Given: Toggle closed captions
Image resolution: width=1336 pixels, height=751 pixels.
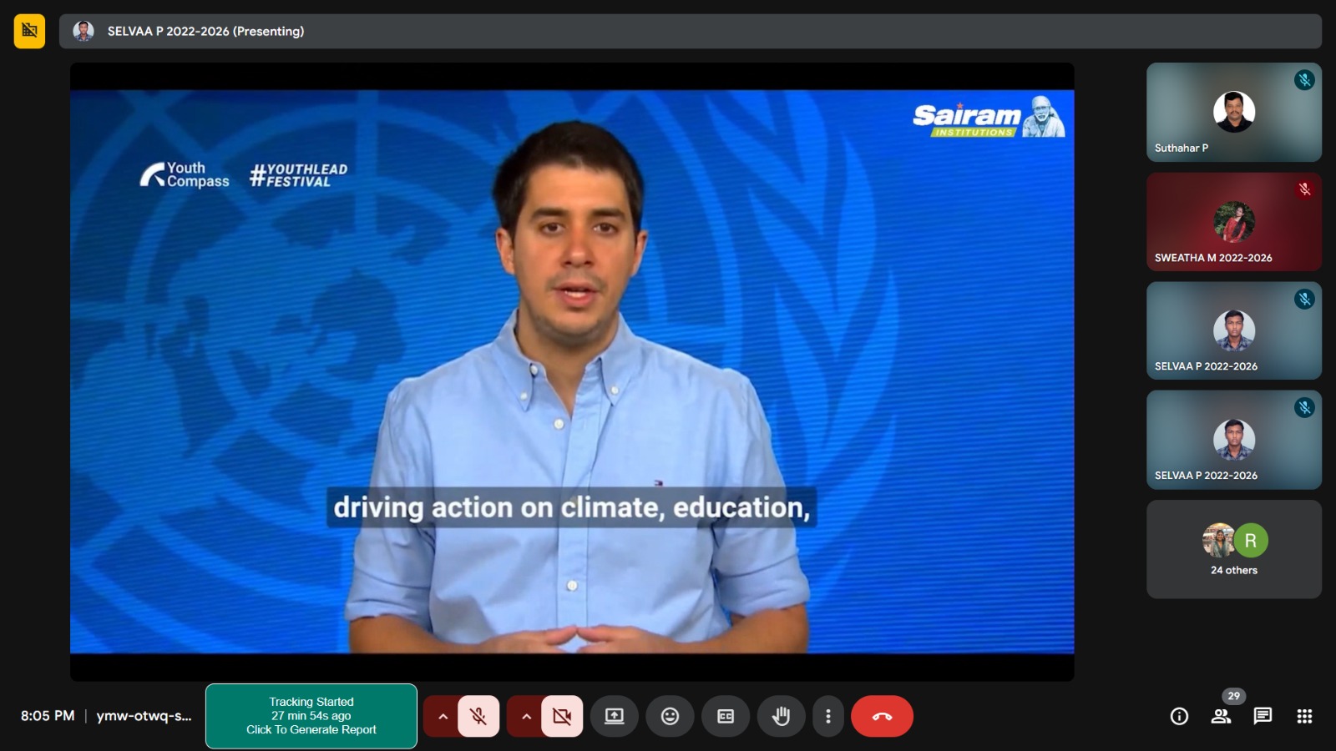Looking at the screenshot, I should (x=726, y=716).
